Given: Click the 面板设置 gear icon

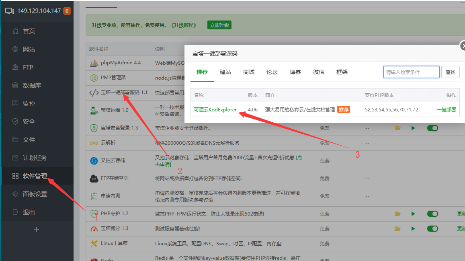Looking at the screenshot, I should click(15, 194).
